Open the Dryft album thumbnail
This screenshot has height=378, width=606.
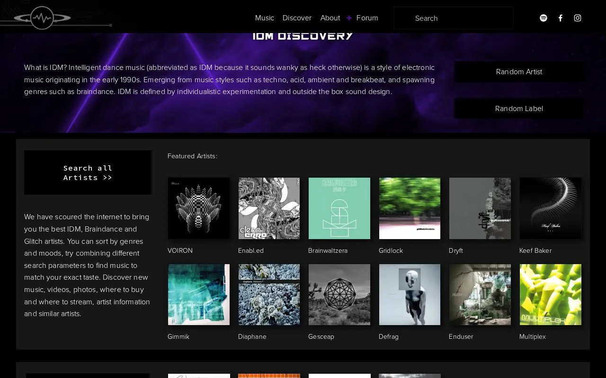coord(480,208)
